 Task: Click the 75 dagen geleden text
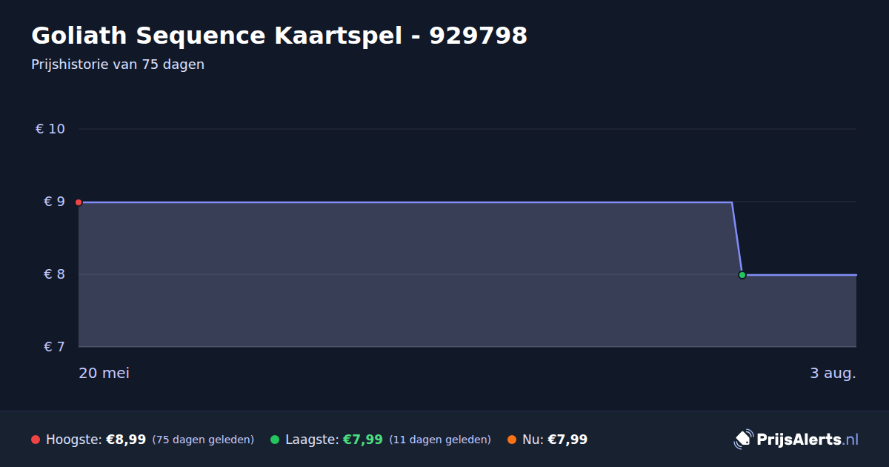point(203,440)
